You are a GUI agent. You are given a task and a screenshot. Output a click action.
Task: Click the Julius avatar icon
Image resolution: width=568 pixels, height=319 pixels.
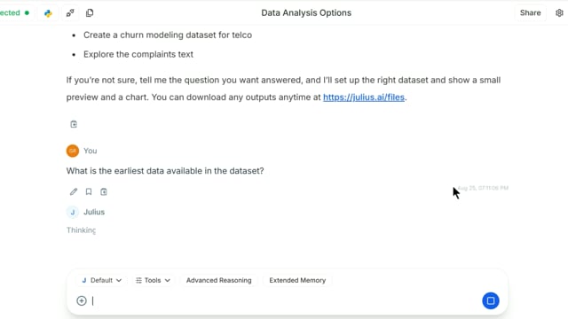pyautogui.click(x=73, y=212)
